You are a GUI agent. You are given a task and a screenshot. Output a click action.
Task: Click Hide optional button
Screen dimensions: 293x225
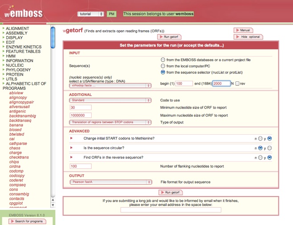click(248, 37)
